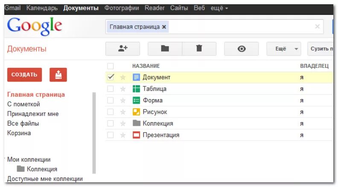This screenshot has width=338, height=187.
Task: Check the Форма row checkbox
Action: [x=111, y=100]
